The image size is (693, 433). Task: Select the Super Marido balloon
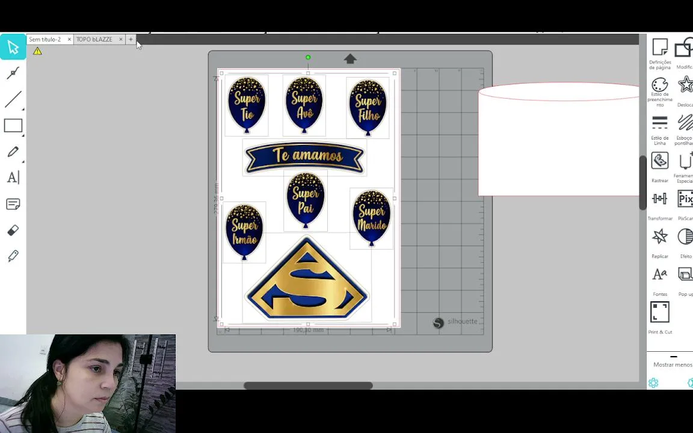(371, 218)
